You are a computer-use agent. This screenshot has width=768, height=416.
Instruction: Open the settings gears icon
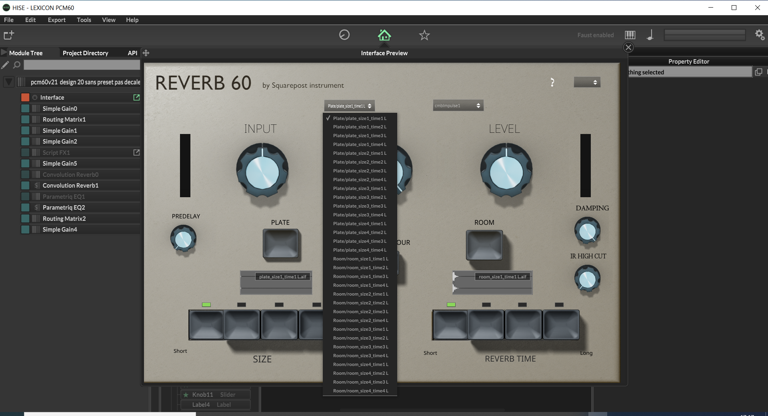[760, 35]
